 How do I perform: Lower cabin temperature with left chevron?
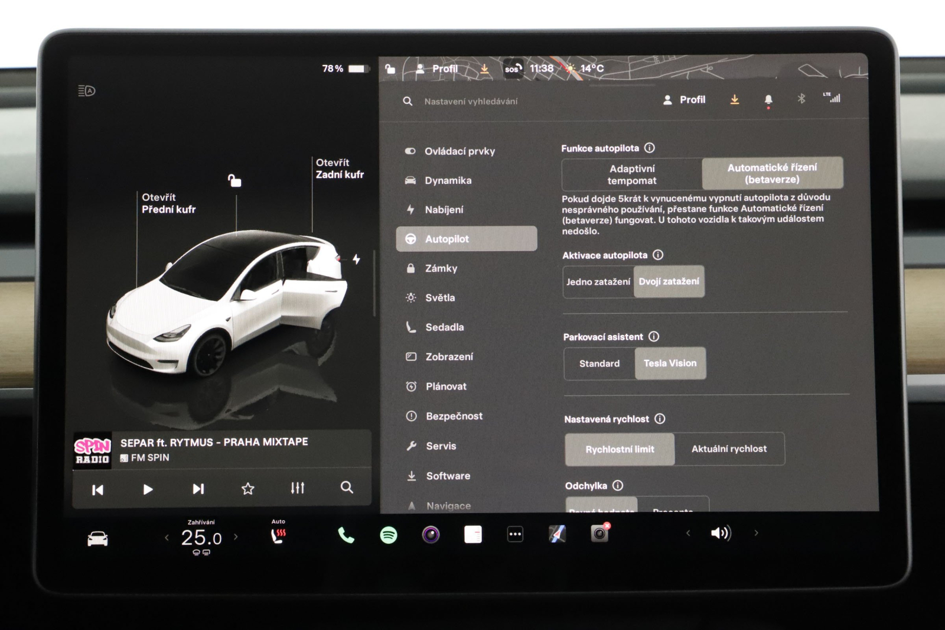coord(167,537)
